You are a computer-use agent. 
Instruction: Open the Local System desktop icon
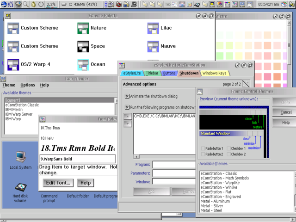tap(20, 157)
